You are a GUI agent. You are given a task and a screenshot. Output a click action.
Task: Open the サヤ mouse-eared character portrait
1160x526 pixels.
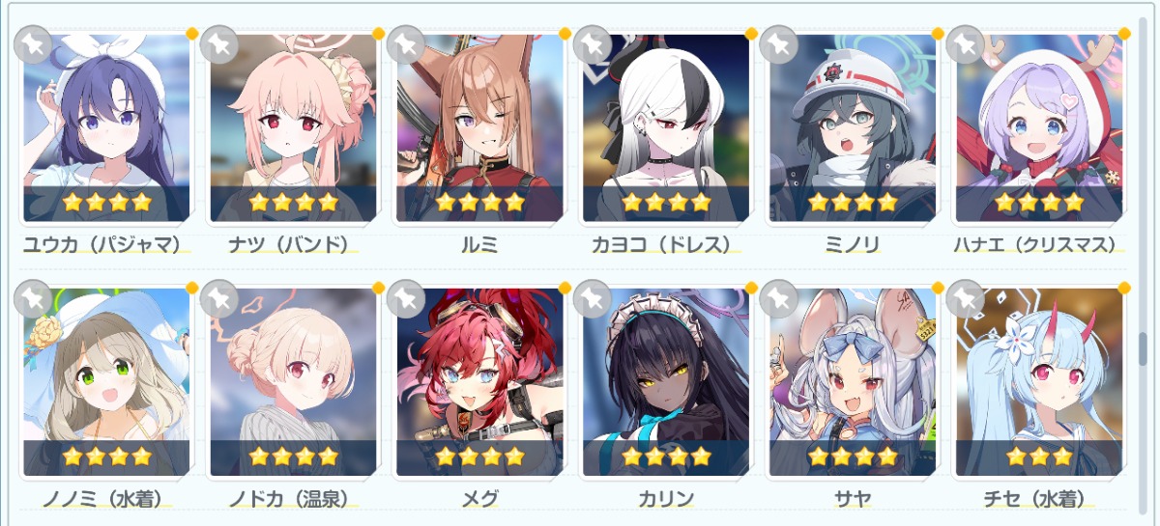point(853,382)
